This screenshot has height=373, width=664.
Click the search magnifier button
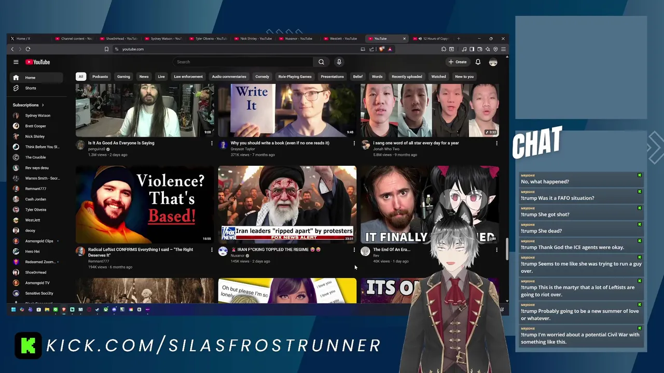coord(321,62)
